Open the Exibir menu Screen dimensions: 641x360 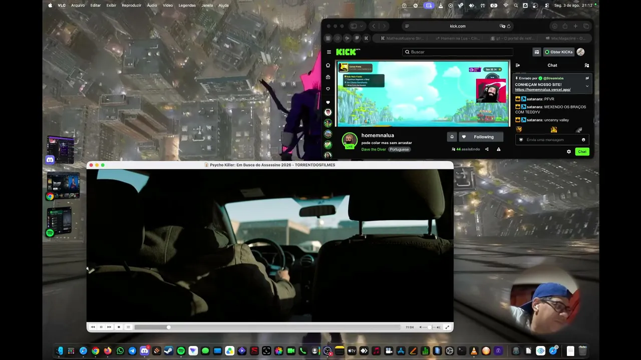pos(111,5)
